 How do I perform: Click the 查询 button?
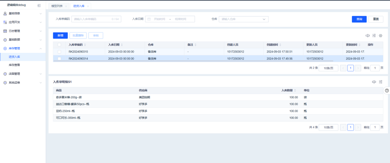(359, 19)
